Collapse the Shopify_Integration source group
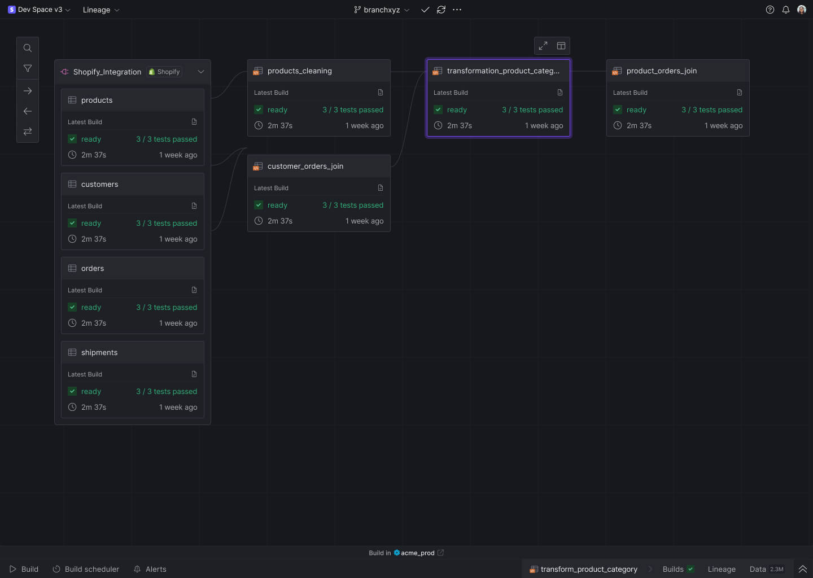Screen dimensions: 813x578 coord(200,72)
